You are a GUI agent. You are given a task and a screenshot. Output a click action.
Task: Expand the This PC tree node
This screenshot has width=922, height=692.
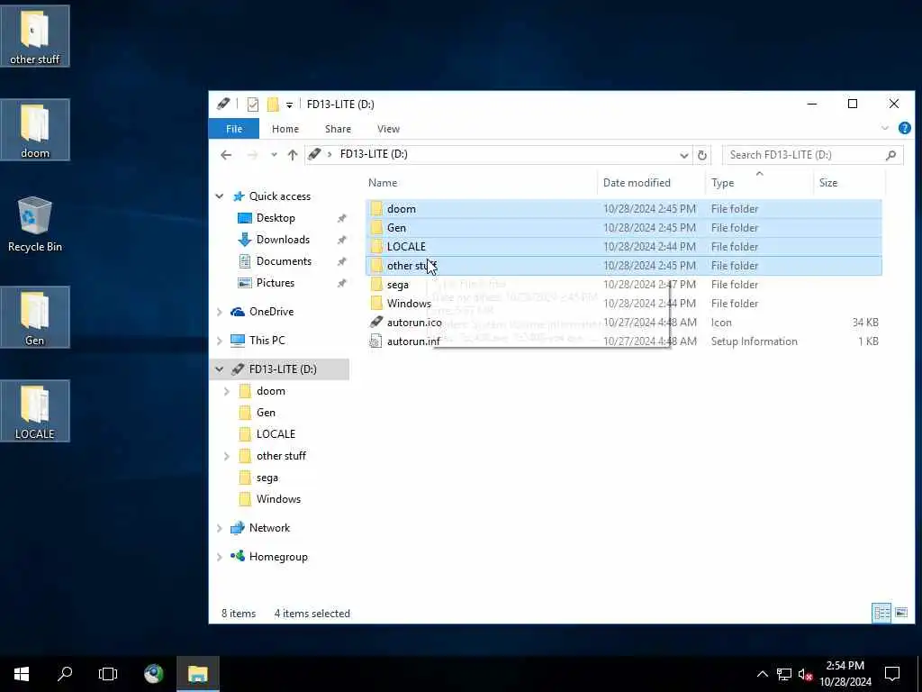220,341
